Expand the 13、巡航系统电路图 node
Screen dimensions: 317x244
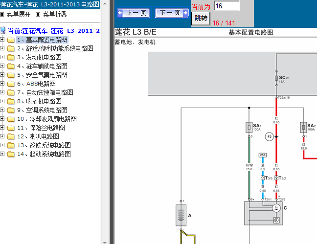(x=2, y=145)
